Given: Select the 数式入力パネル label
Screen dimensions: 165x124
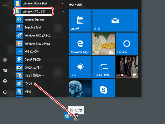Looking at the screenshot, I should tap(33, 67).
